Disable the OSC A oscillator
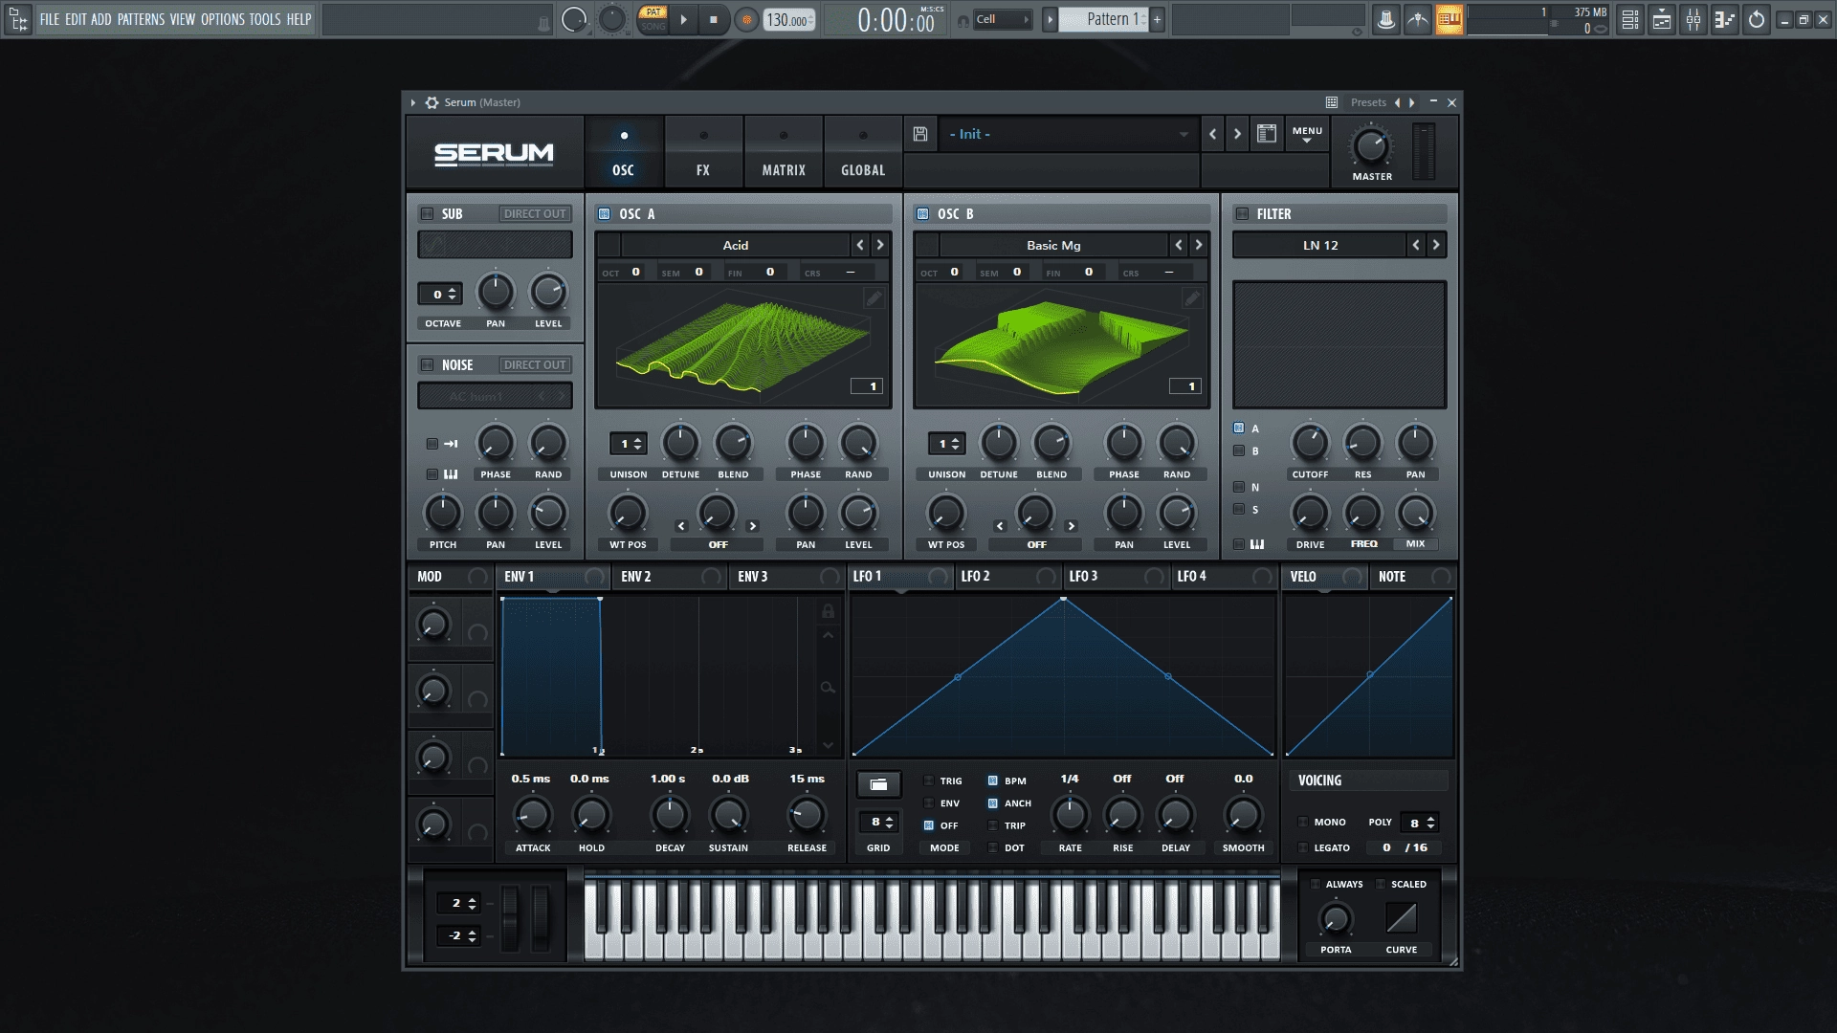Image resolution: width=1837 pixels, height=1033 pixels. (605, 214)
